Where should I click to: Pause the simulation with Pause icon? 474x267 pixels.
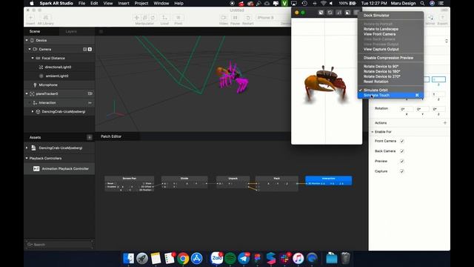tap(235, 18)
